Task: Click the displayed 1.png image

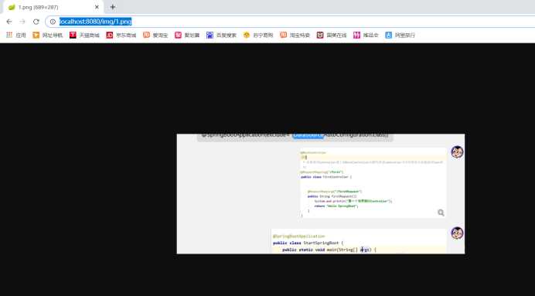Action: click(x=321, y=194)
